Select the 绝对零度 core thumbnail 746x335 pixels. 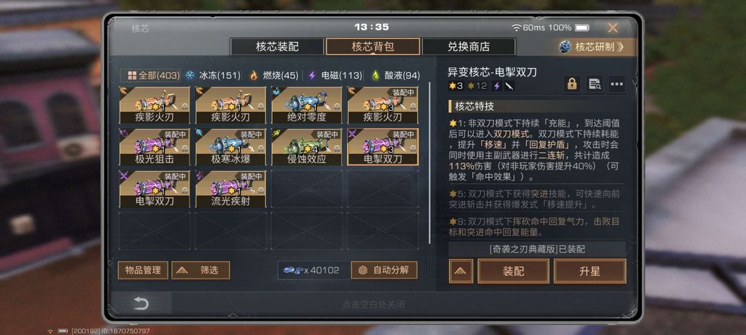point(307,105)
